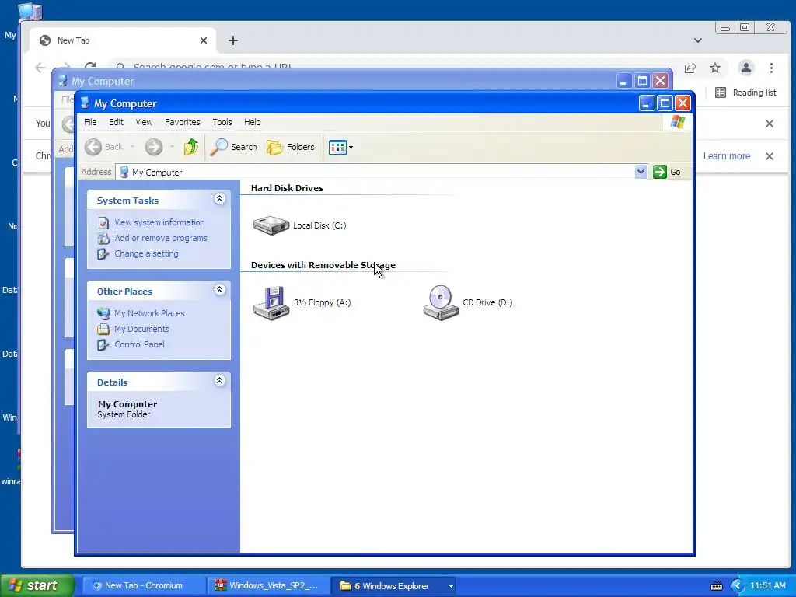Open a new tab in Chromium
The width and height of the screenshot is (796, 597).
click(233, 40)
